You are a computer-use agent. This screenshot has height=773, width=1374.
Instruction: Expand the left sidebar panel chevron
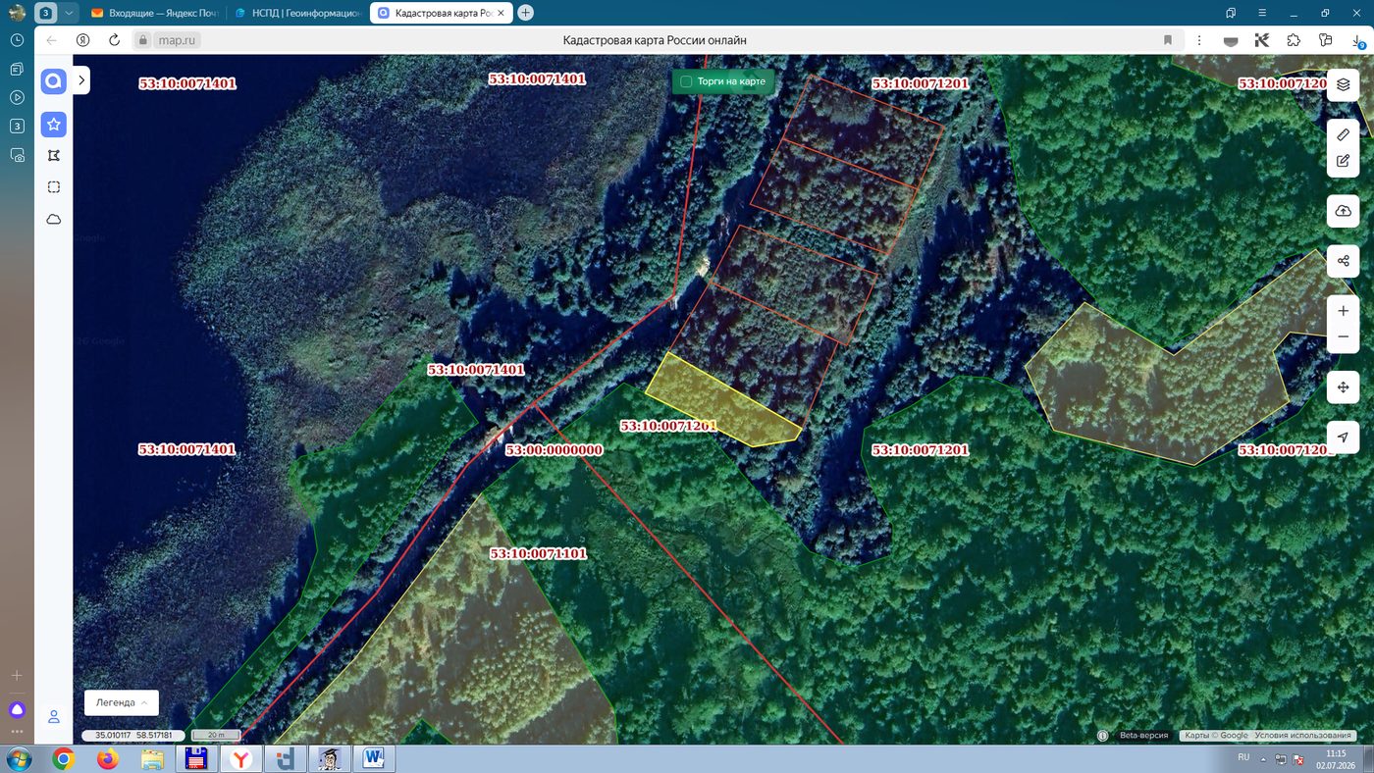[81, 80]
